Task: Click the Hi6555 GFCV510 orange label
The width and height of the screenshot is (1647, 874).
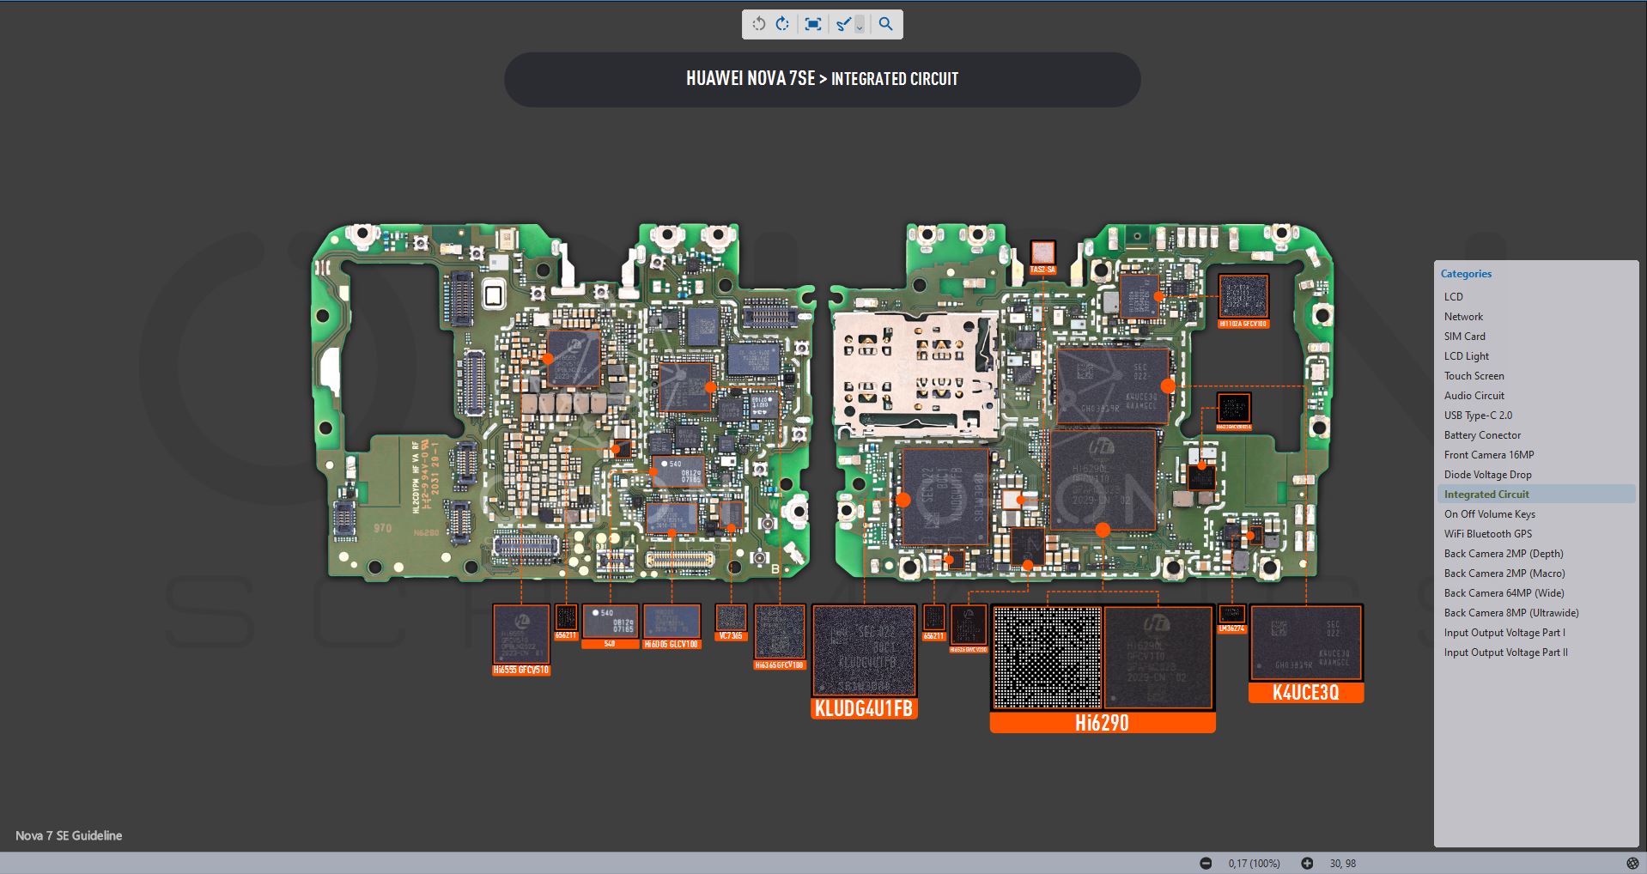Action: click(521, 670)
